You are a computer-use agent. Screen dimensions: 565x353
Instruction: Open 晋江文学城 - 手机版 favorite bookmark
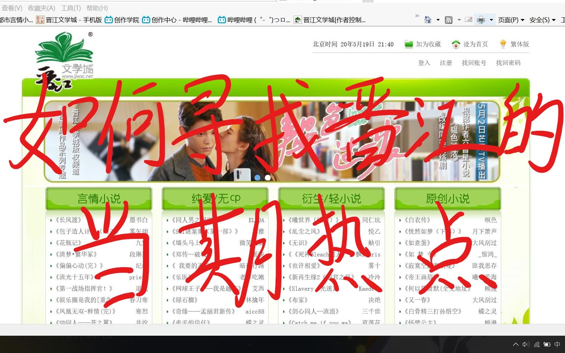click(69, 20)
